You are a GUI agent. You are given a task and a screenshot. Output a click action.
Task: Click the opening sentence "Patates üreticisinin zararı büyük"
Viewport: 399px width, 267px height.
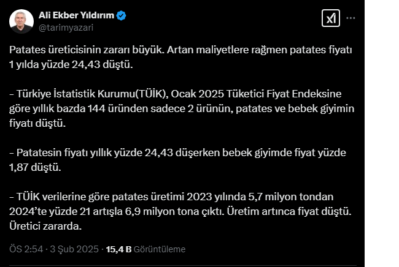pyautogui.click(x=86, y=49)
